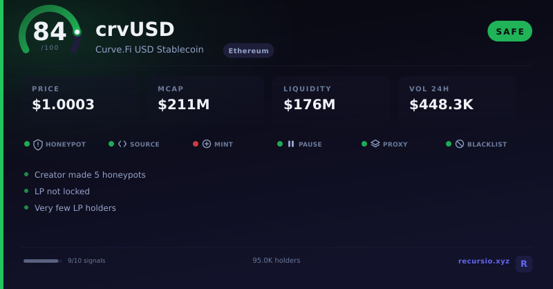Click the MCAP heading
553x289 pixels.
point(171,89)
